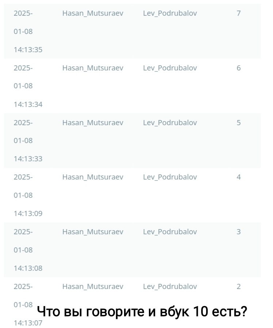Click Hasan_Mutsuraev in the 14:13:08 row

tap(93, 232)
